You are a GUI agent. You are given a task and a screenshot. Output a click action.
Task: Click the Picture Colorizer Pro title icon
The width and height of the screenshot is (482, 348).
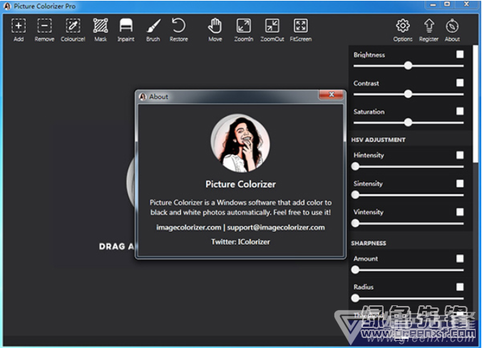[7, 6]
